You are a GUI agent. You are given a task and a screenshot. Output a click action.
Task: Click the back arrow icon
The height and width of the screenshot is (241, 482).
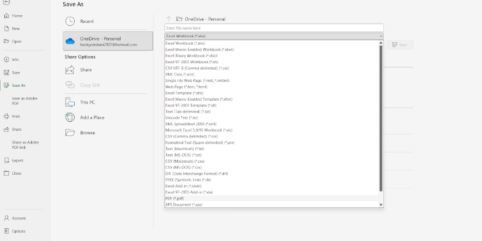(6, 2)
